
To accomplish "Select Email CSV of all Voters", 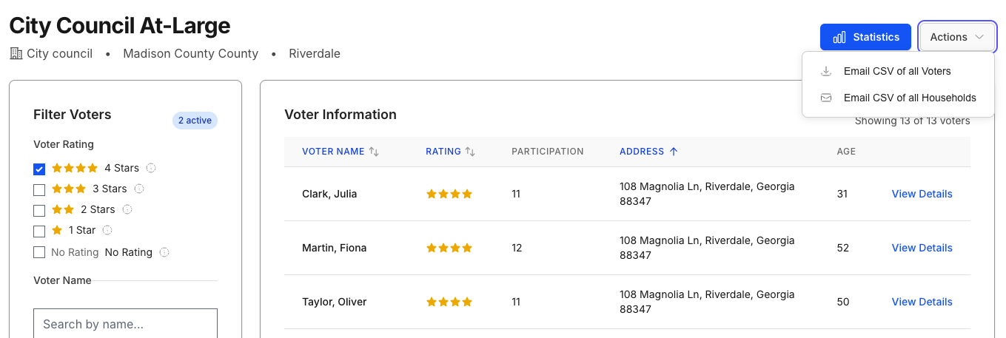I will 897,71.
